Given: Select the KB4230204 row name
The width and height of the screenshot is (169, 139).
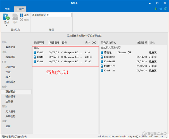Looking at the screenshot, I should point(110,57).
